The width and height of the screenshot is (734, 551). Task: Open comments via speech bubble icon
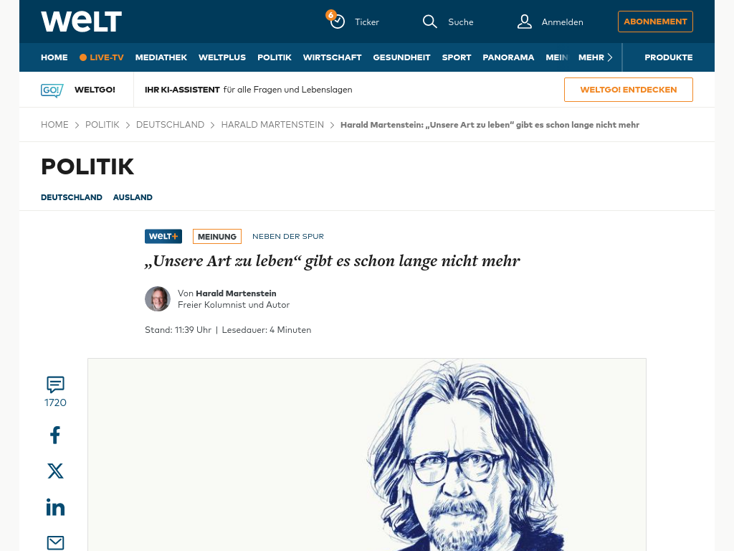(55, 385)
